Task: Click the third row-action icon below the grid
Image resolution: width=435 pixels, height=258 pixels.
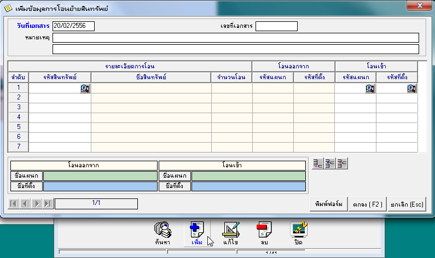Action: tap(343, 163)
